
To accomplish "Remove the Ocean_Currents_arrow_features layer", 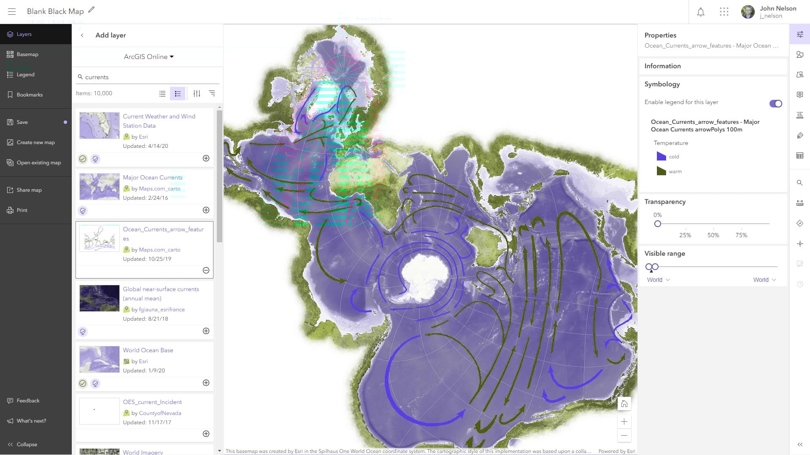I will point(206,270).
